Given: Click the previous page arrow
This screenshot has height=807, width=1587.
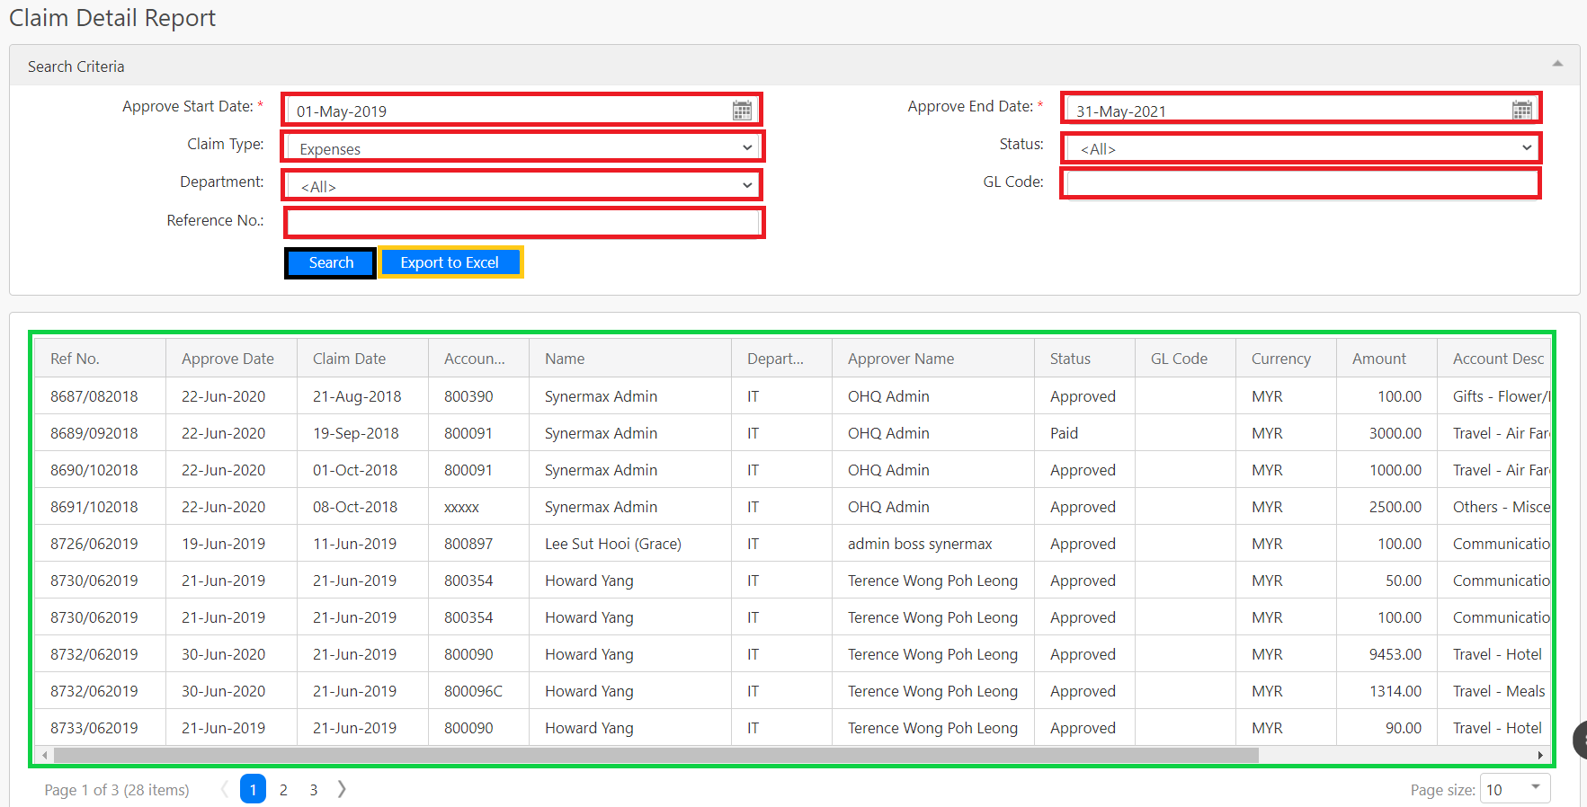Looking at the screenshot, I should pyautogui.click(x=224, y=789).
